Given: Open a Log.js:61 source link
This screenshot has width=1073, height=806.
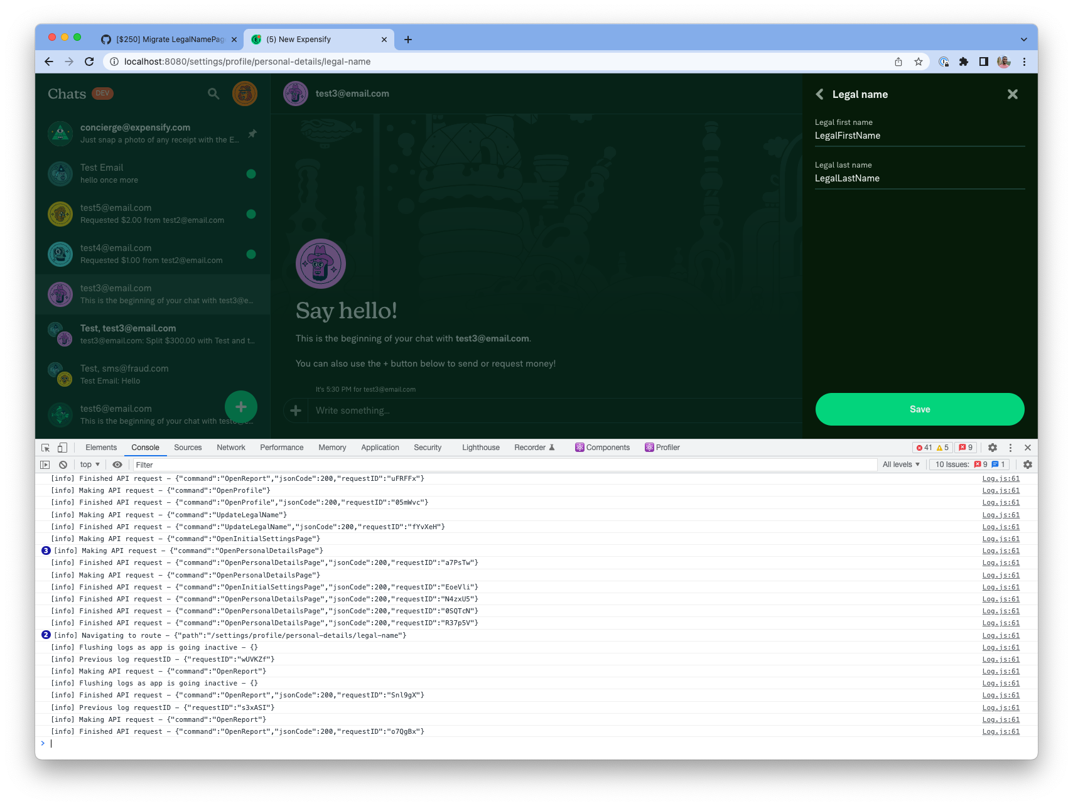Looking at the screenshot, I should pos(1000,478).
